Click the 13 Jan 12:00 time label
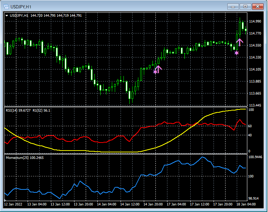Viewport: 268px width, 212px height. tap(60, 204)
